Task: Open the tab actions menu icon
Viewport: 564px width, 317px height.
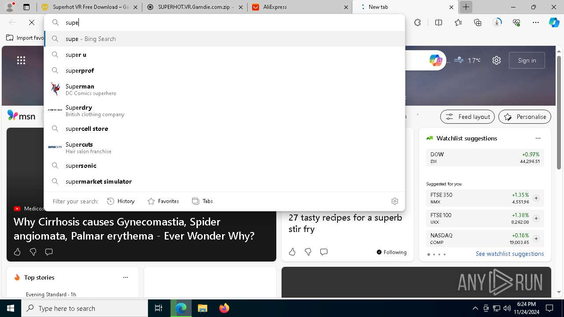Action: tap(26, 7)
